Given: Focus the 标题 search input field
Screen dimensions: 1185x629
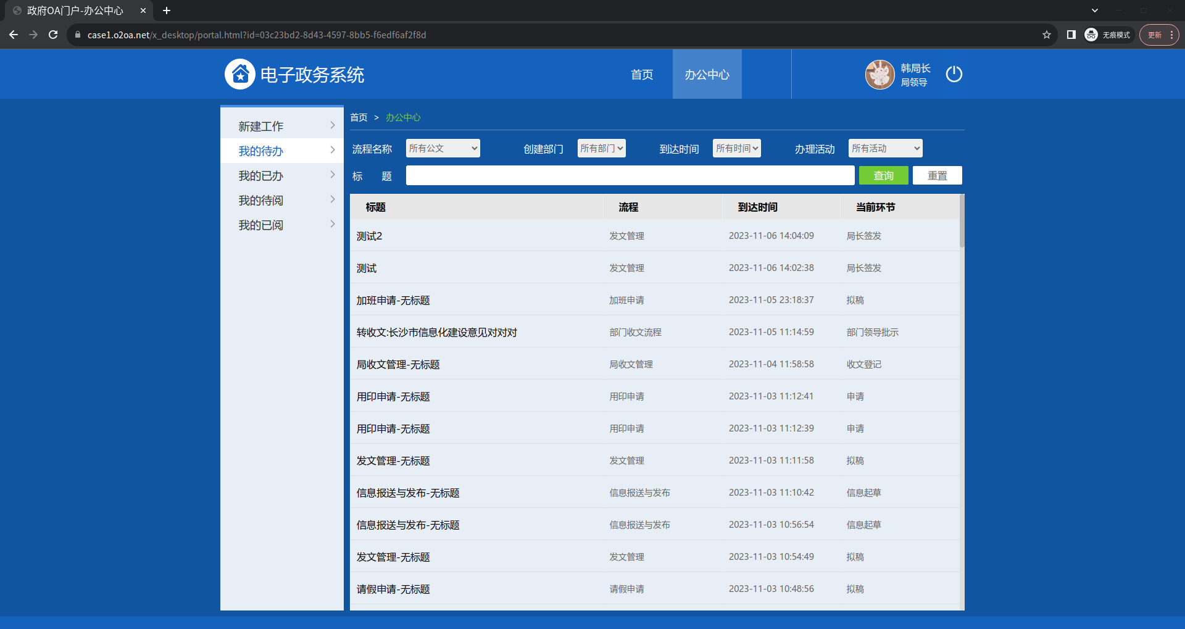Looking at the screenshot, I should (630, 176).
